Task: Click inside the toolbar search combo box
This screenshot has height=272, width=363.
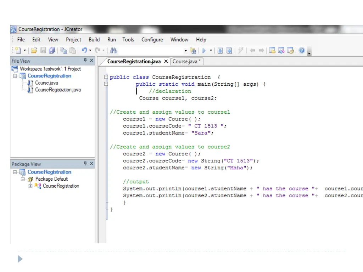Action: (x=150, y=50)
